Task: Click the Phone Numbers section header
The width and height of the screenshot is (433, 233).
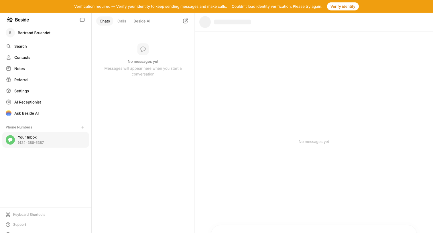Action: coord(19,127)
